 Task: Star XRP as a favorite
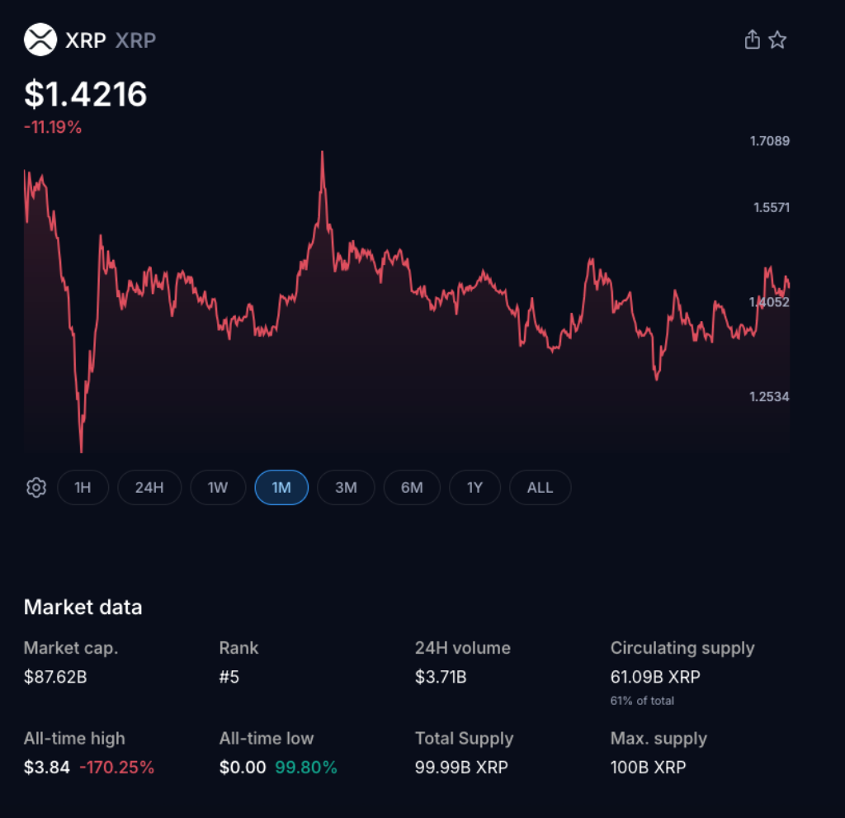pyautogui.click(x=777, y=39)
